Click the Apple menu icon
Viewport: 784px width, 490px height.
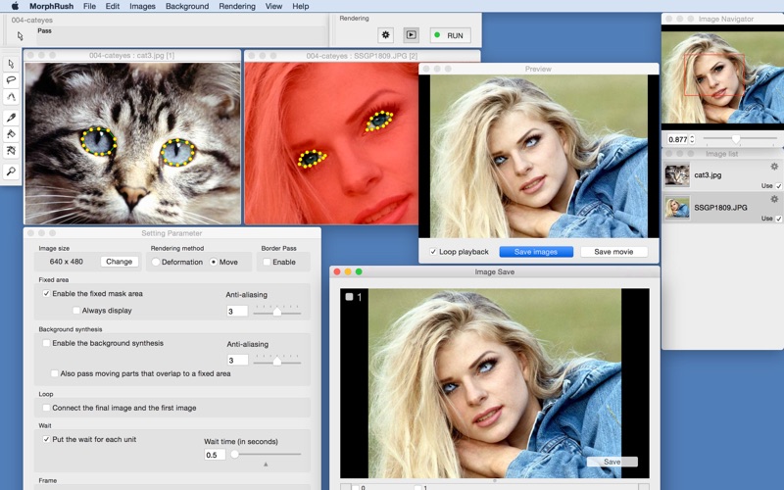tap(15, 6)
